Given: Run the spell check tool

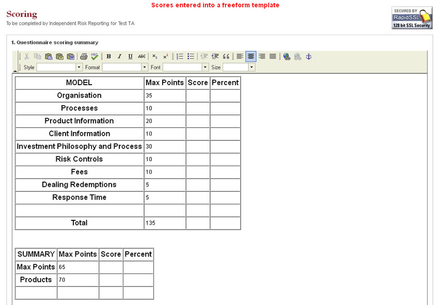Looking at the screenshot, I should 95,57.
